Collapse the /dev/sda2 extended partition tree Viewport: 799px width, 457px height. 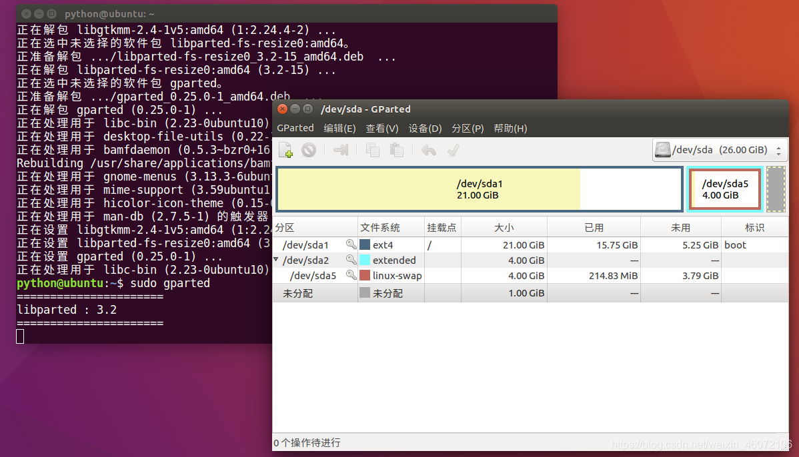(276, 260)
